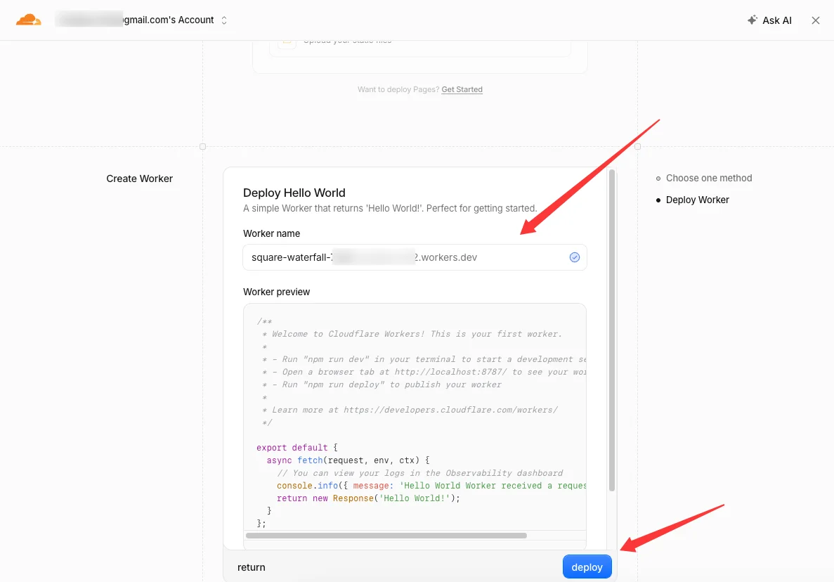Click the developers.cloudflare.com comment line

(x=410, y=410)
